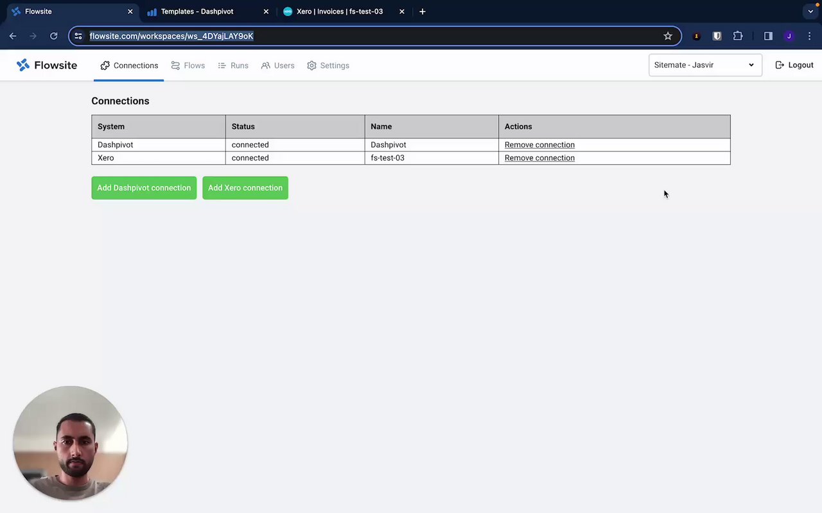Open the browser extensions puzzle icon
Viewport: 822px width, 513px height.
[738, 36]
